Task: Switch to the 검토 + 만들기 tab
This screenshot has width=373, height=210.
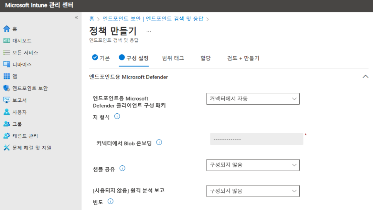Action: [243, 58]
